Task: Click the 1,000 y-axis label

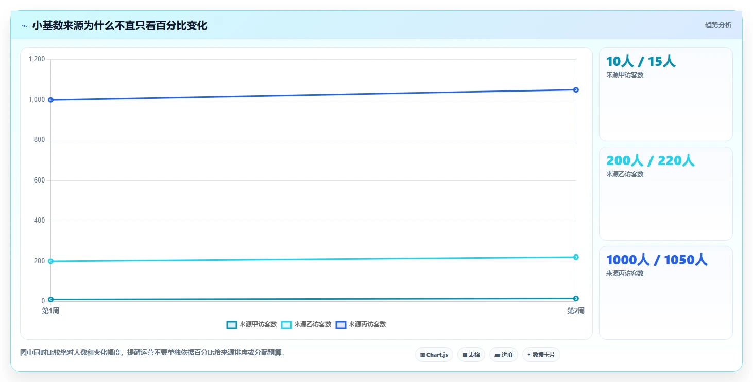Action: [x=37, y=100]
